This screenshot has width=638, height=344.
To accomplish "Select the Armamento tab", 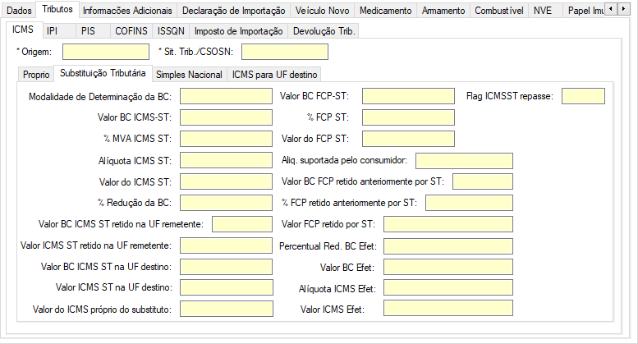I will pos(443,11).
